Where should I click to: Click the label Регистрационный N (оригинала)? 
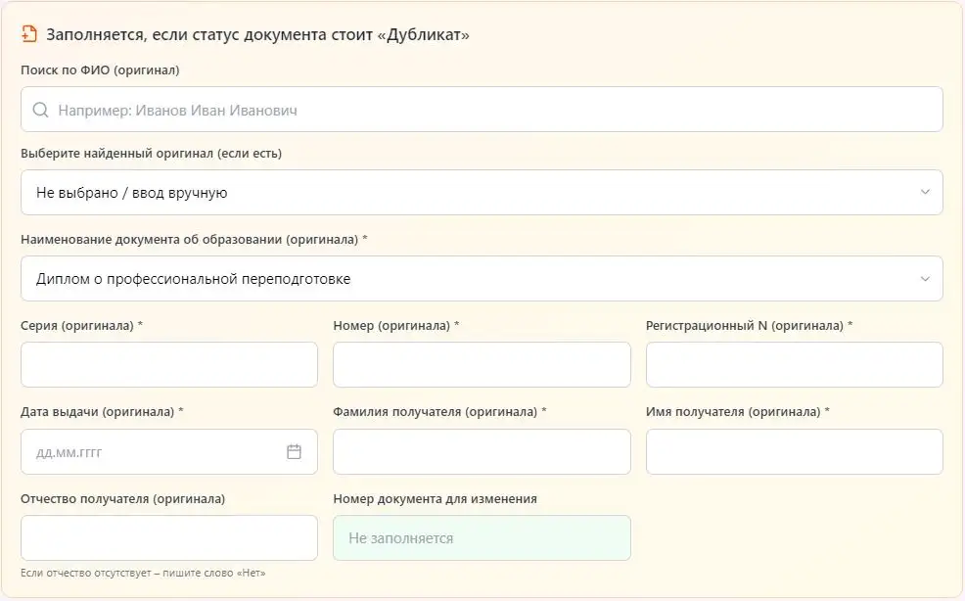click(749, 325)
